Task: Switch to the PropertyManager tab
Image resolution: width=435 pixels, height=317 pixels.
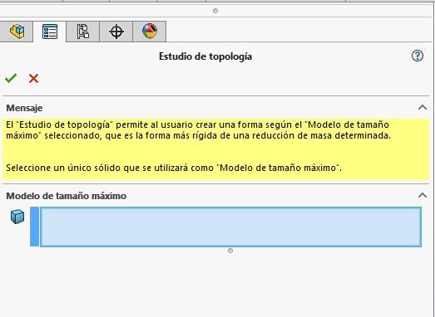Action: (50, 32)
